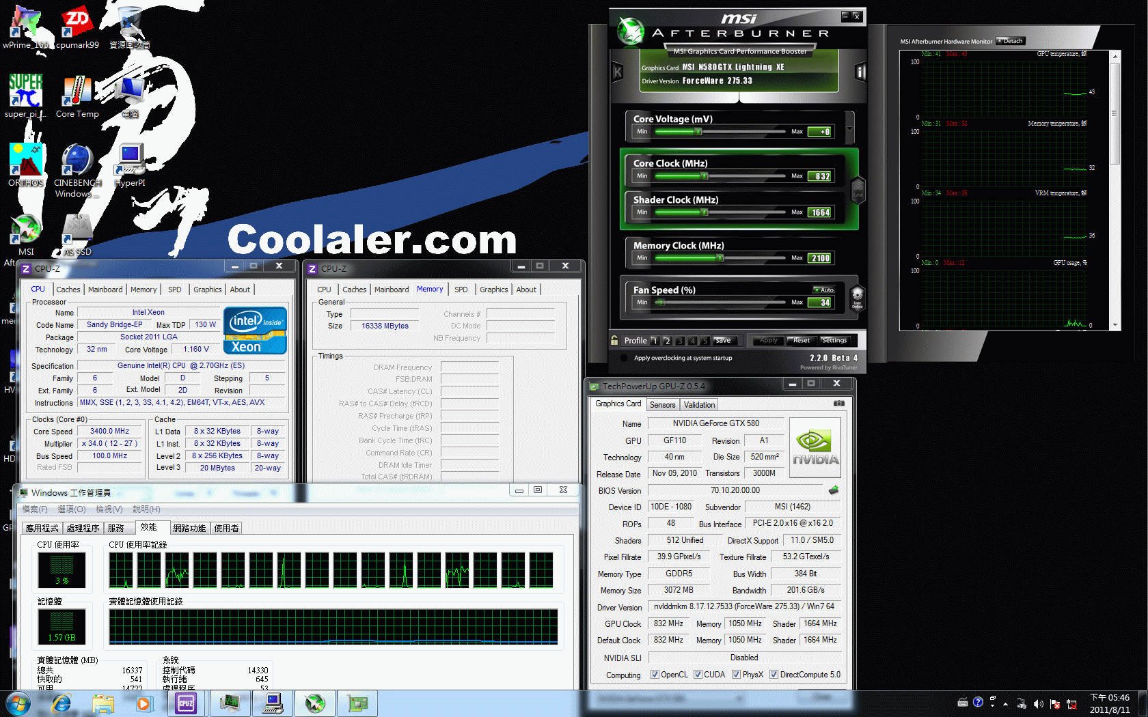1148x717 pixels.
Task: Toggle the PhysX checkbox in GPU-Z
Action: (736, 675)
